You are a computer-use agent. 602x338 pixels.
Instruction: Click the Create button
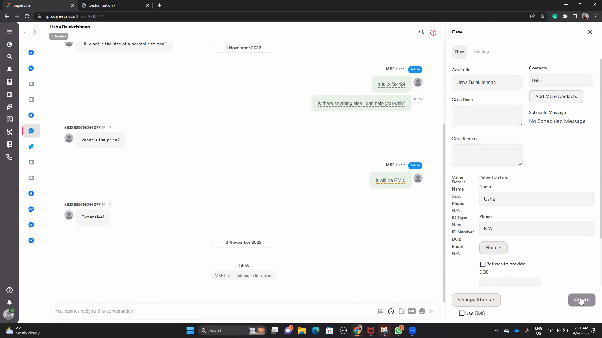coord(582,300)
